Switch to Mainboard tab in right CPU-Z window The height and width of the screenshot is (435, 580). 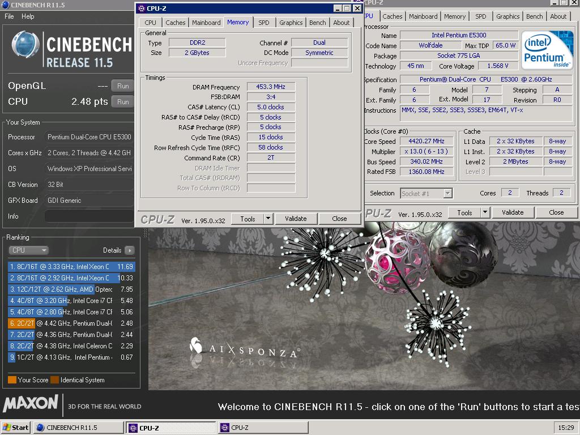tap(423, 16)
